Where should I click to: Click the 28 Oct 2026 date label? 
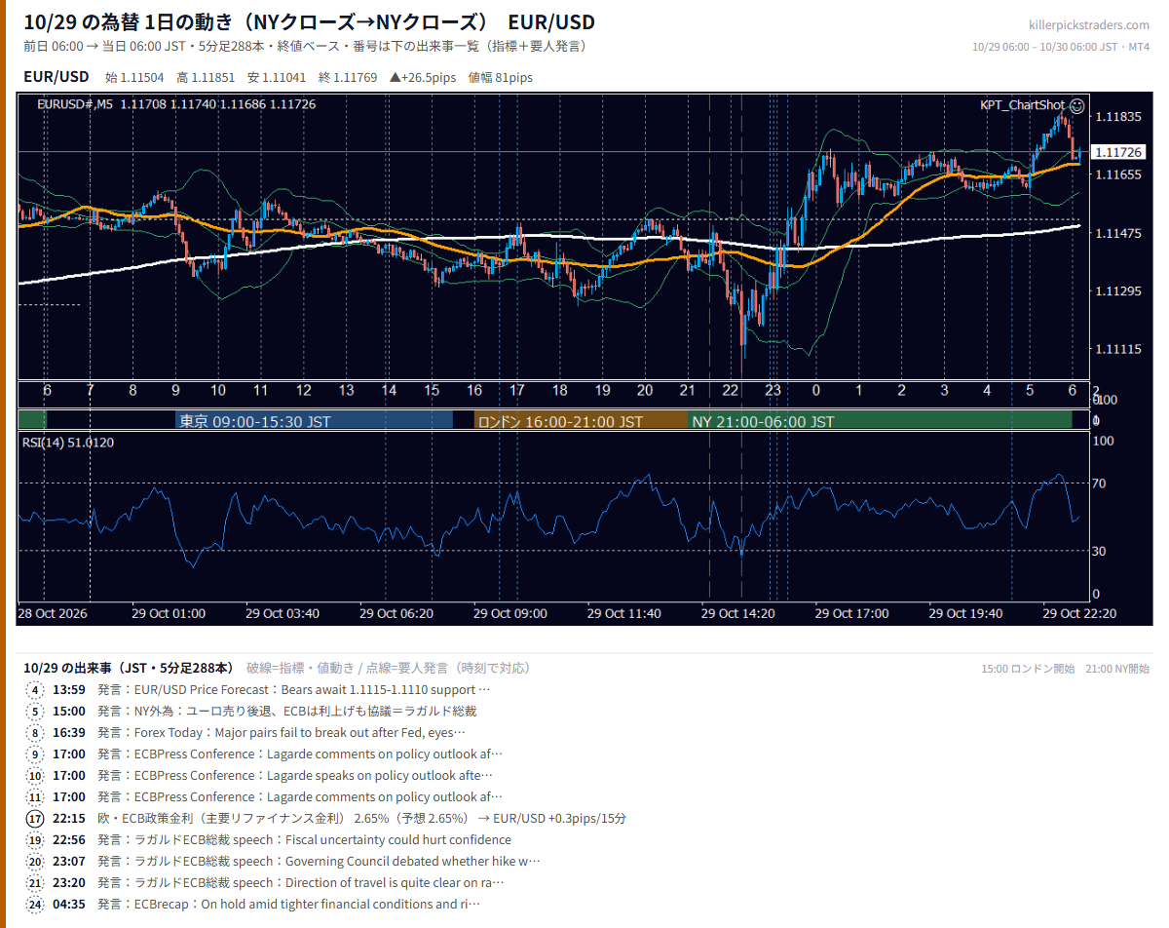[53, 613]
